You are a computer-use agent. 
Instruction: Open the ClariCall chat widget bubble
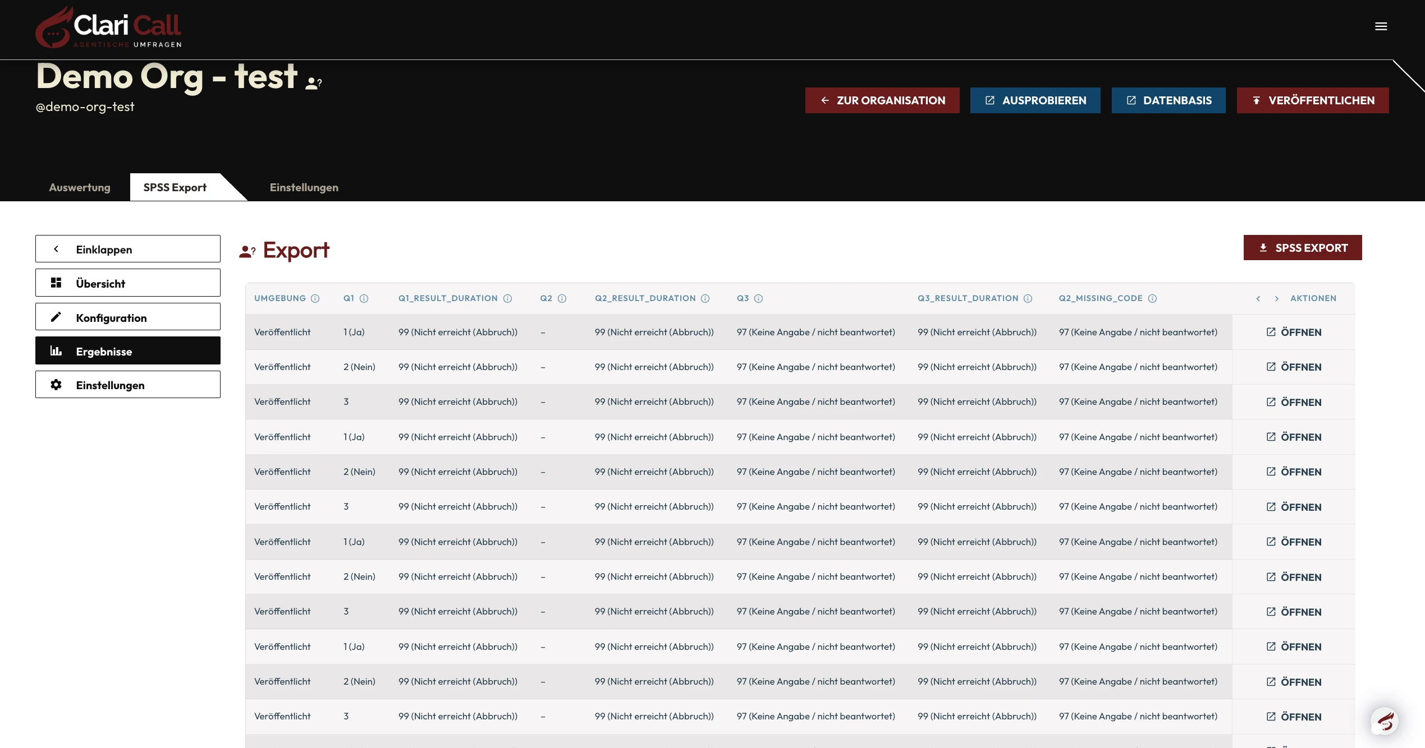tap(1384, 721)
